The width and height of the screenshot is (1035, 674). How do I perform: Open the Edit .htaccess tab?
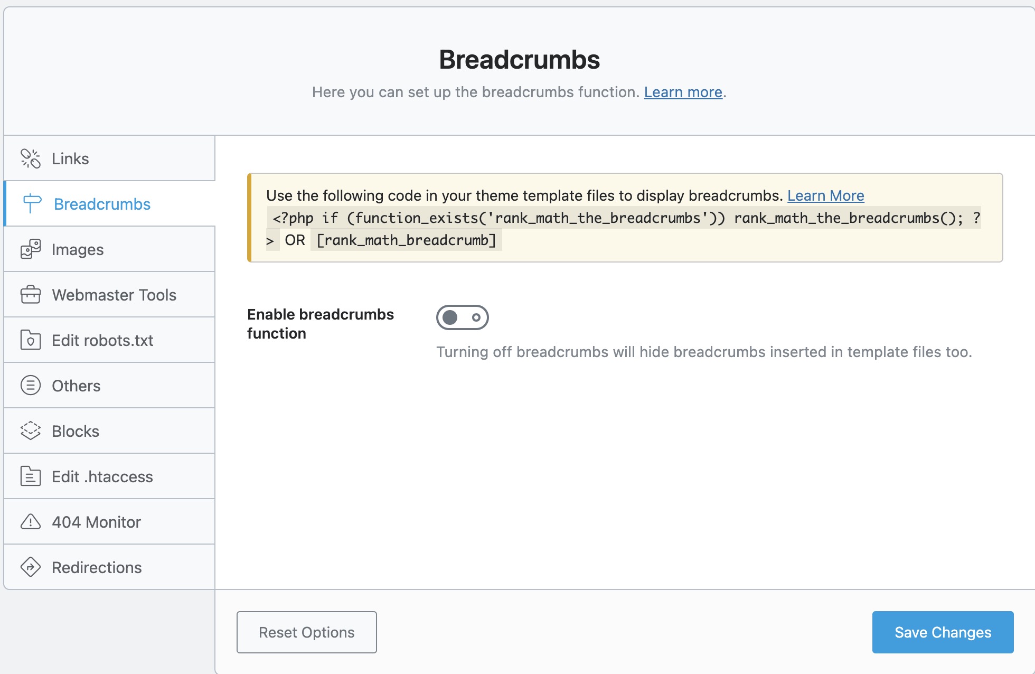point(110,476)
